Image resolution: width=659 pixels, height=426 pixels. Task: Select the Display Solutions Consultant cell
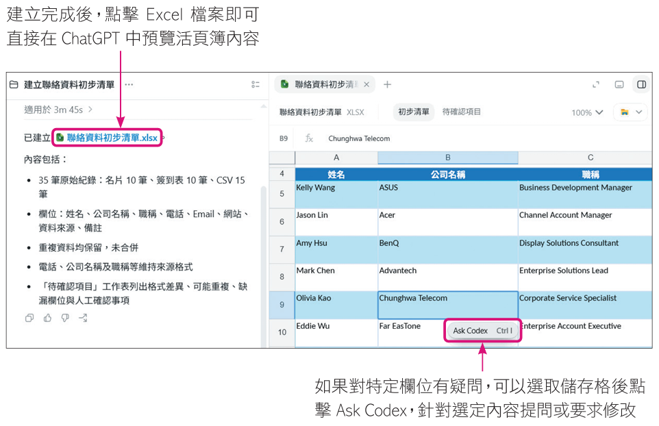pyautogui.click(x=586, y=249)
